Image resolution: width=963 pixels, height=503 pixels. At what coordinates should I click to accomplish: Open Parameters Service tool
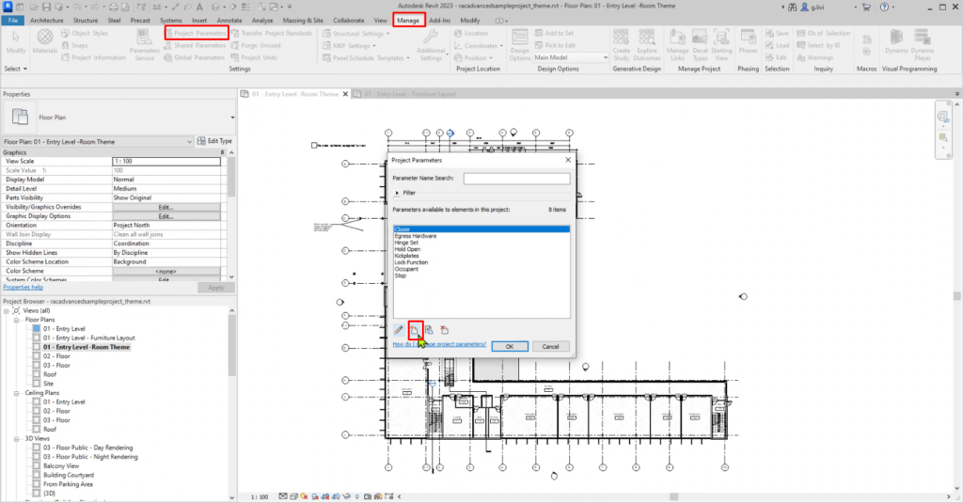pyautogui.click(x=144, y=45)
